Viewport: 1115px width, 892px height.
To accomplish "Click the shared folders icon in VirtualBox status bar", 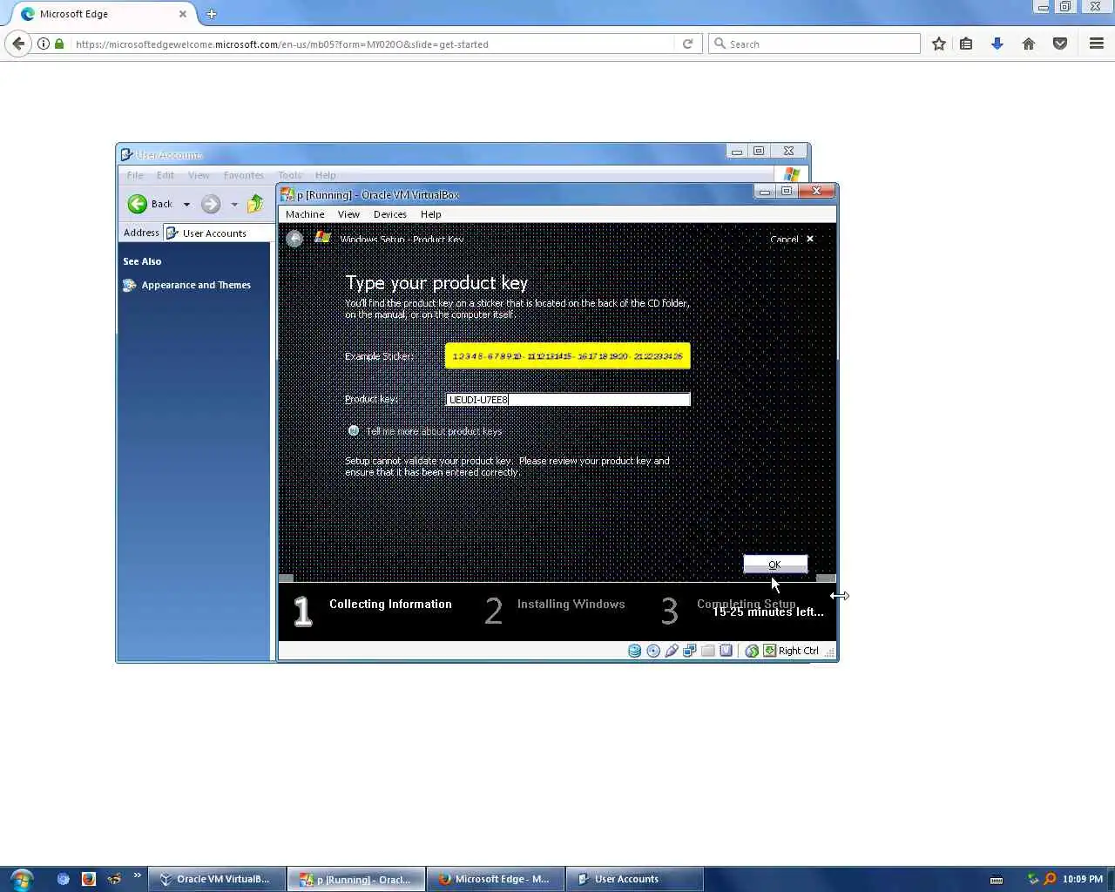I will pyautogui.click(x=708, y=651).
